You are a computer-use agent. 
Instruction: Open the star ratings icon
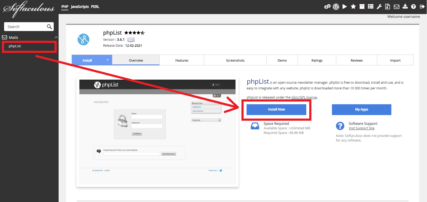tap(353, 6)
